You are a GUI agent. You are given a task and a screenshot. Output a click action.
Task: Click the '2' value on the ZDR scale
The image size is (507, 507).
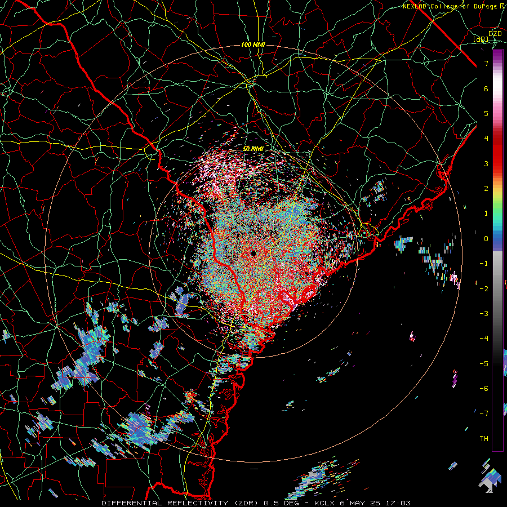pos(486,189)
